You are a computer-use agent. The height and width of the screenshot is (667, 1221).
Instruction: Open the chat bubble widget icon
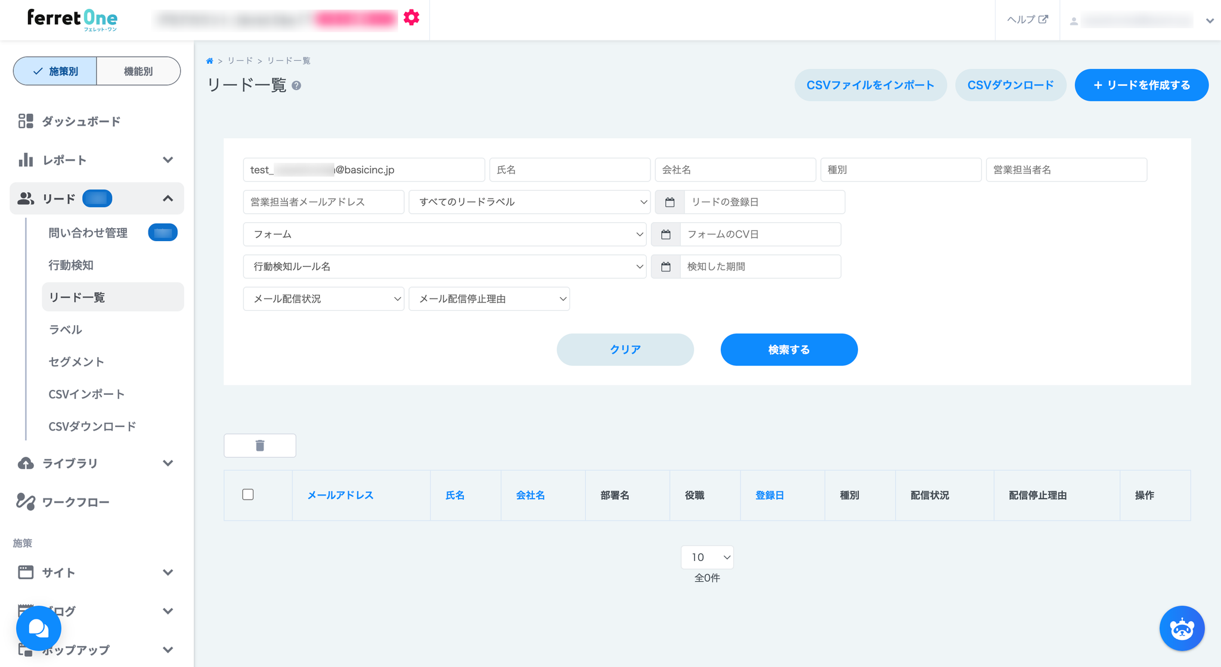tap(39, 628)
